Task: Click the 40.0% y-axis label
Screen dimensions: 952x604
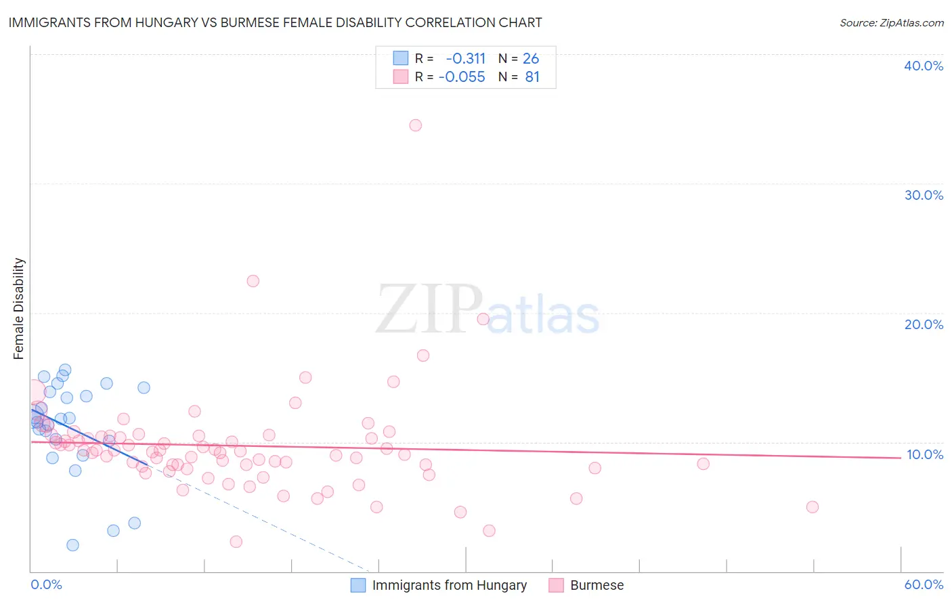Action: point(924,66)
